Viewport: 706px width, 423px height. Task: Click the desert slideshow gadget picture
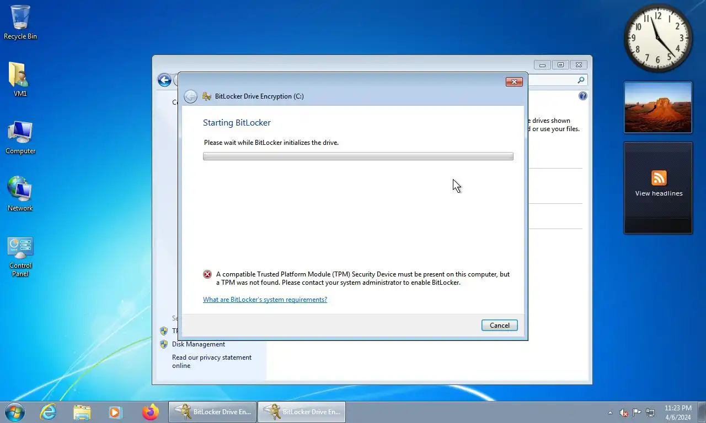pos(658,107)
